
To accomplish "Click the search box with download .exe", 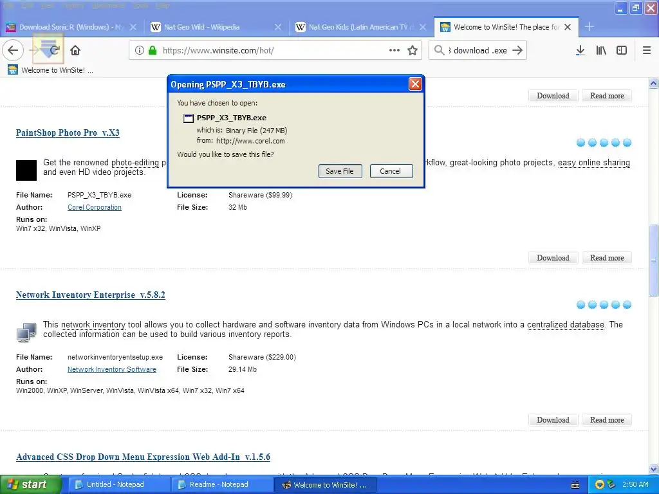I will (479, 50).
